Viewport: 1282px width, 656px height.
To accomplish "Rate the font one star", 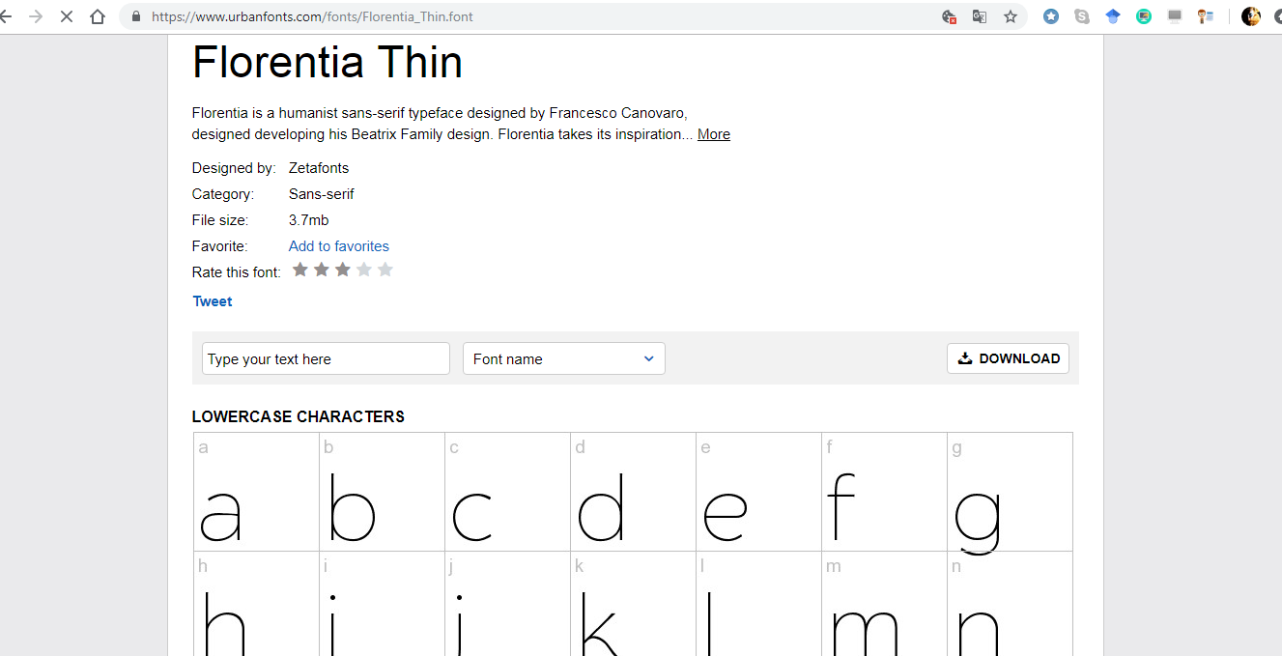I will coord(300,270).
